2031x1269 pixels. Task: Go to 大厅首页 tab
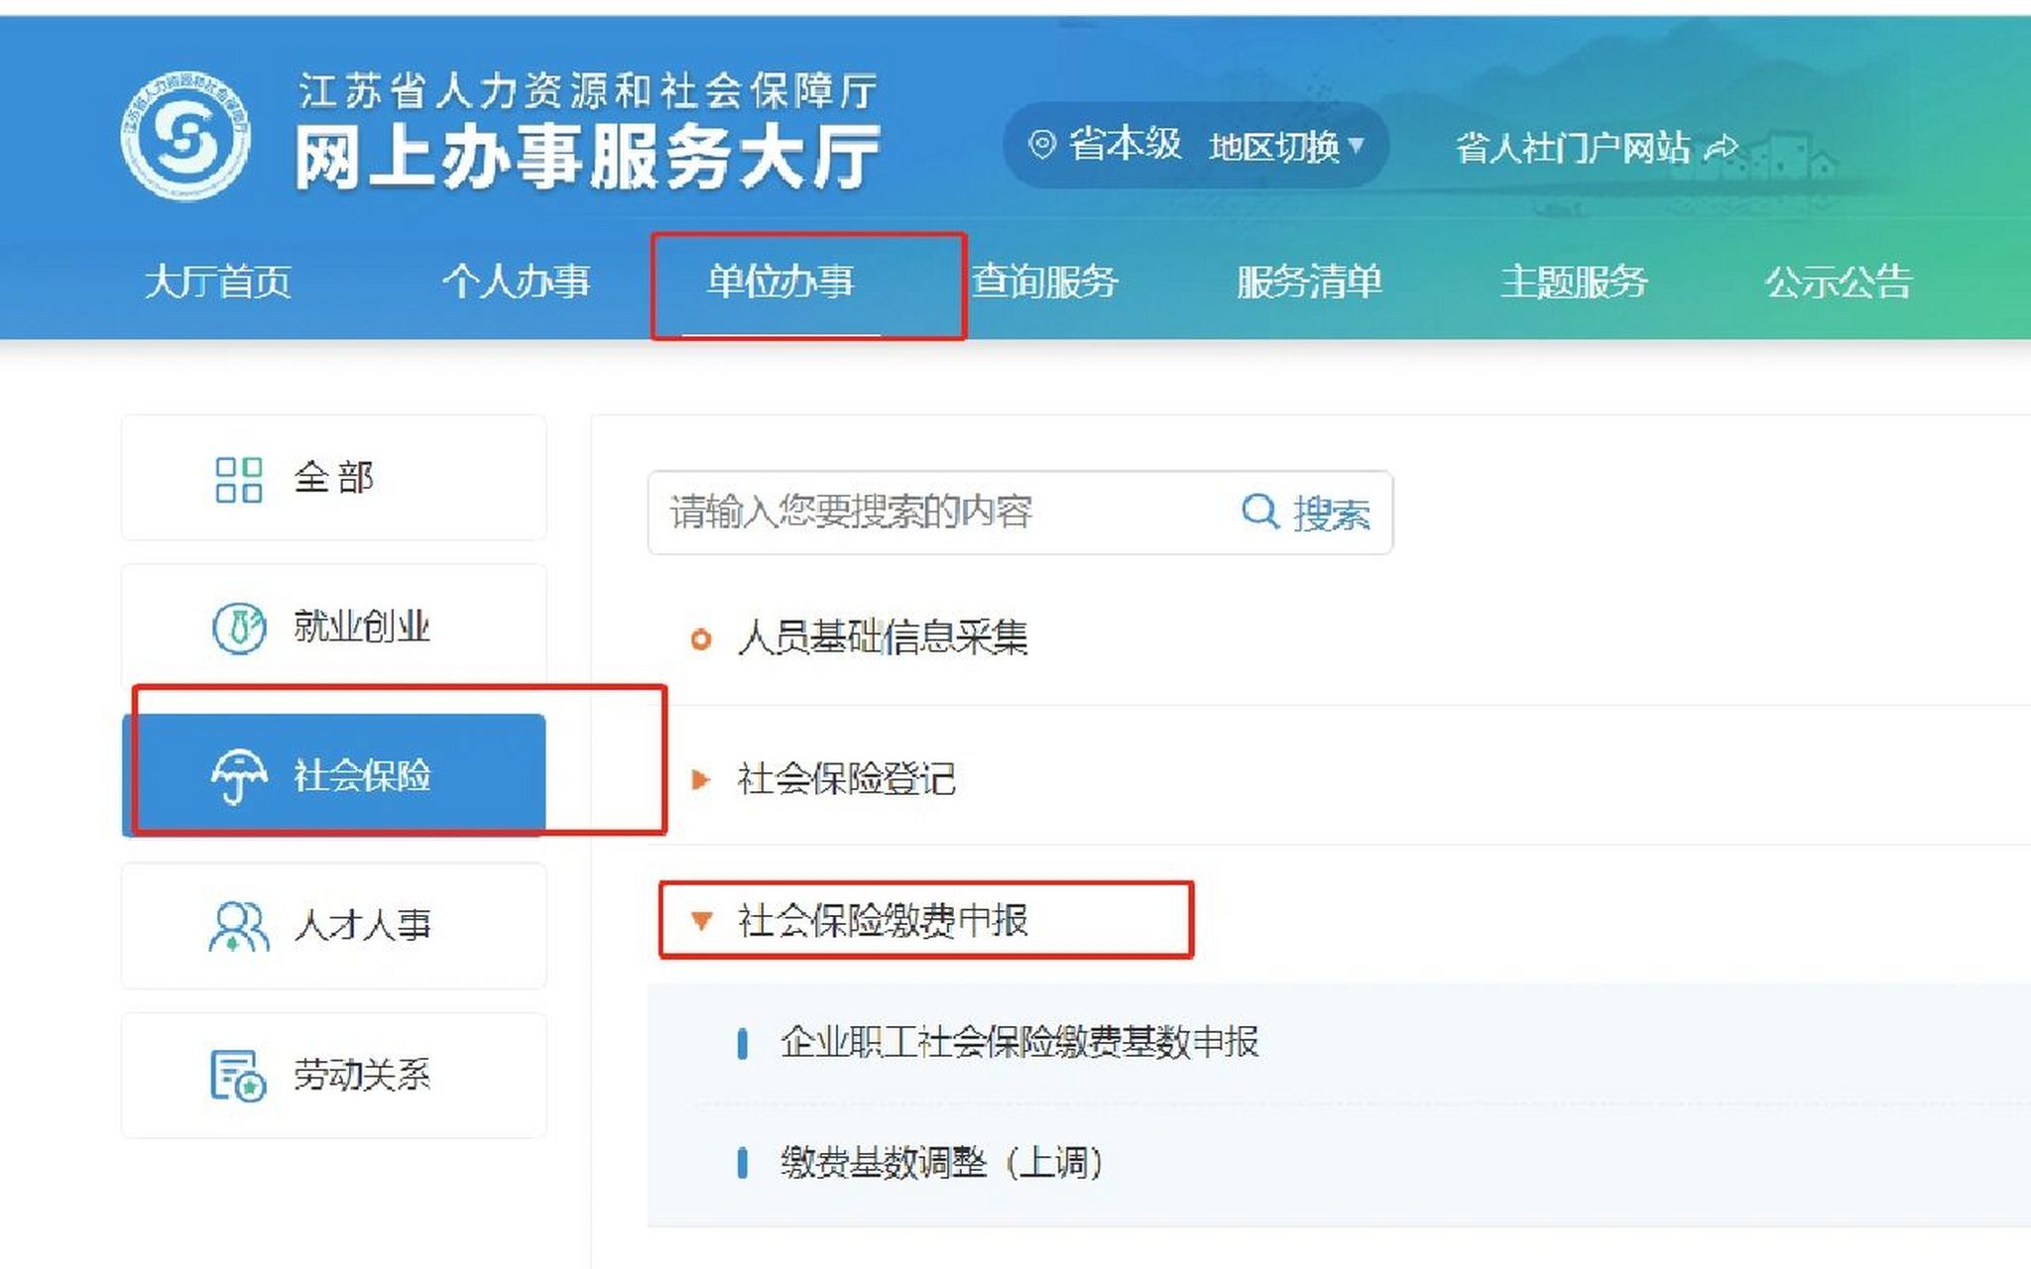click(218, 282)
